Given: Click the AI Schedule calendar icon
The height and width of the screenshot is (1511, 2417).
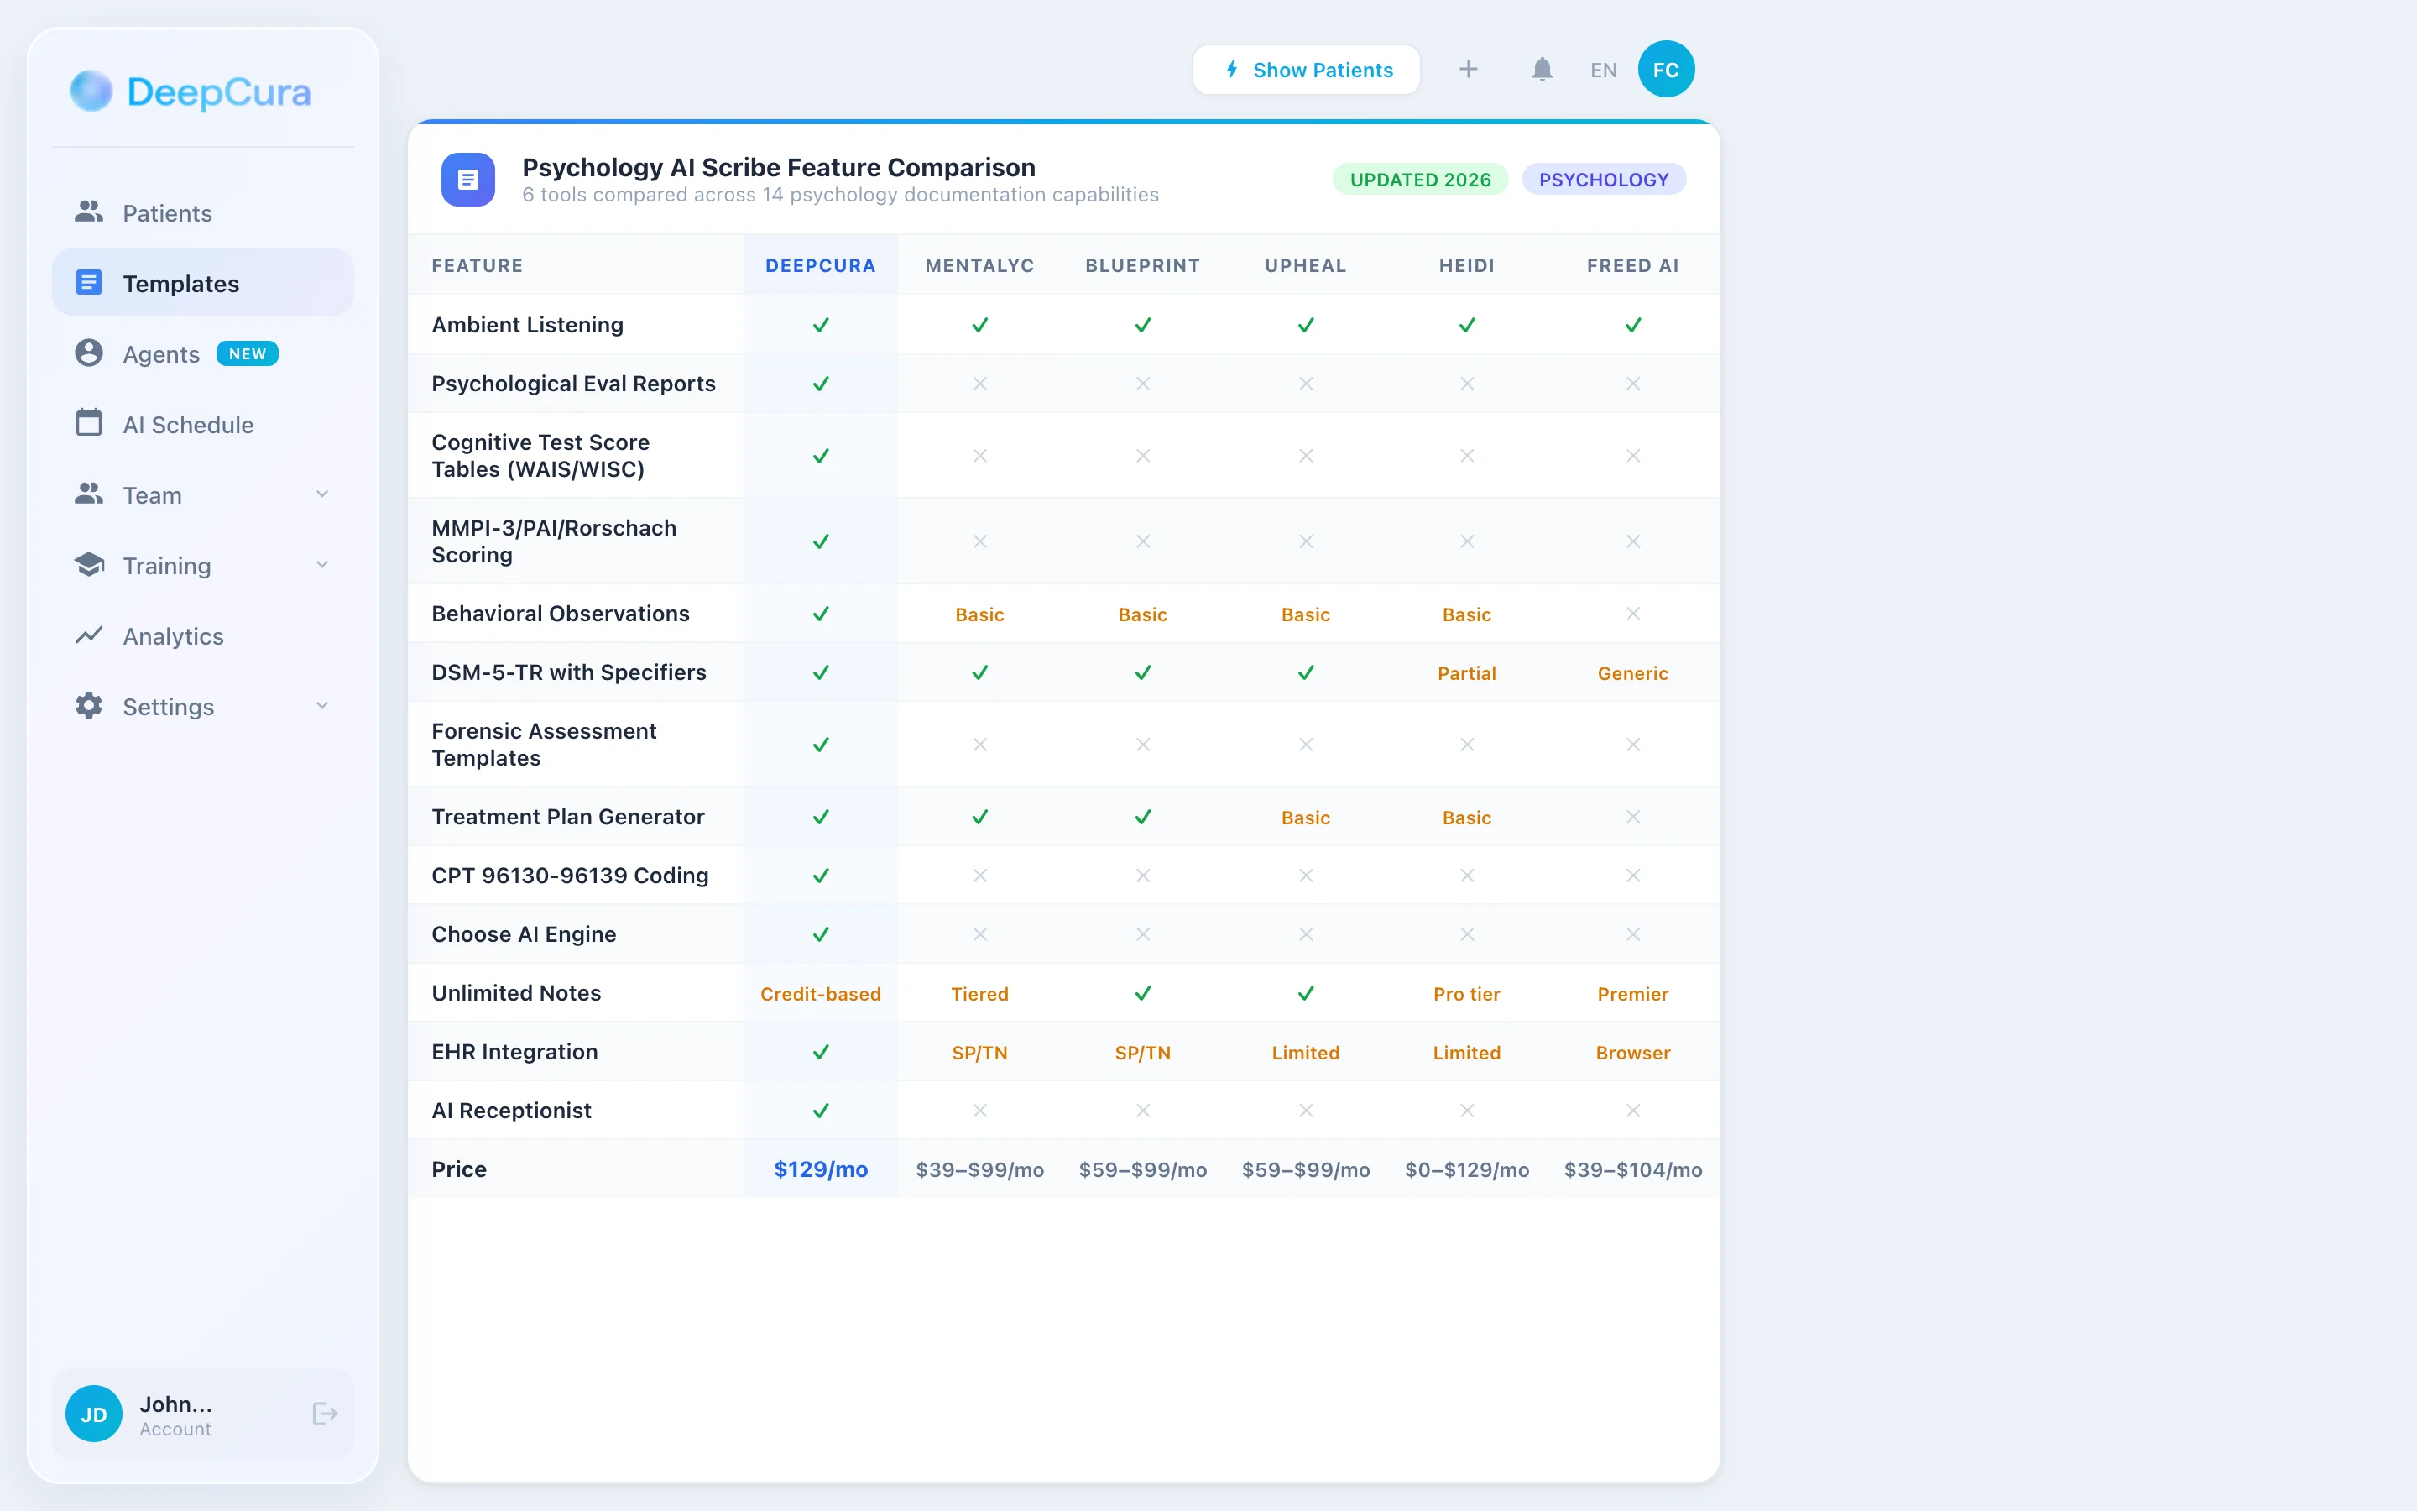Looking at the screenshot, I should point(89,424).
